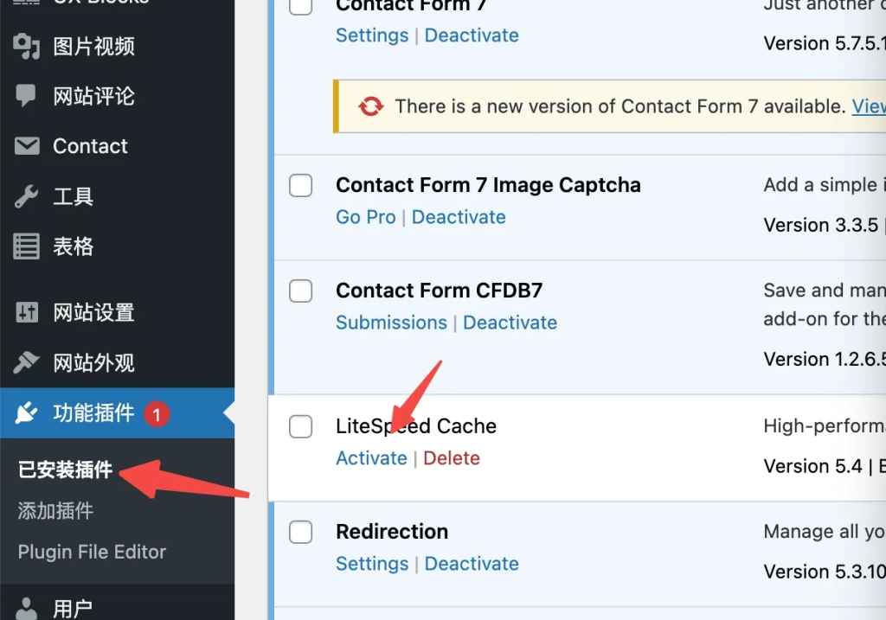Click the Contact Form CFDB7 plugin title
This screenshot has width=886, height=620.
[439, 291]
